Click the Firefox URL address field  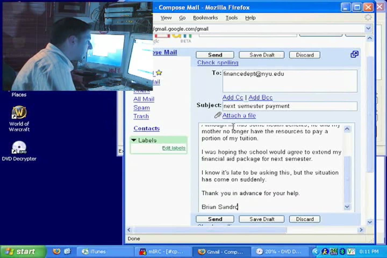click(x=258, y=28)
